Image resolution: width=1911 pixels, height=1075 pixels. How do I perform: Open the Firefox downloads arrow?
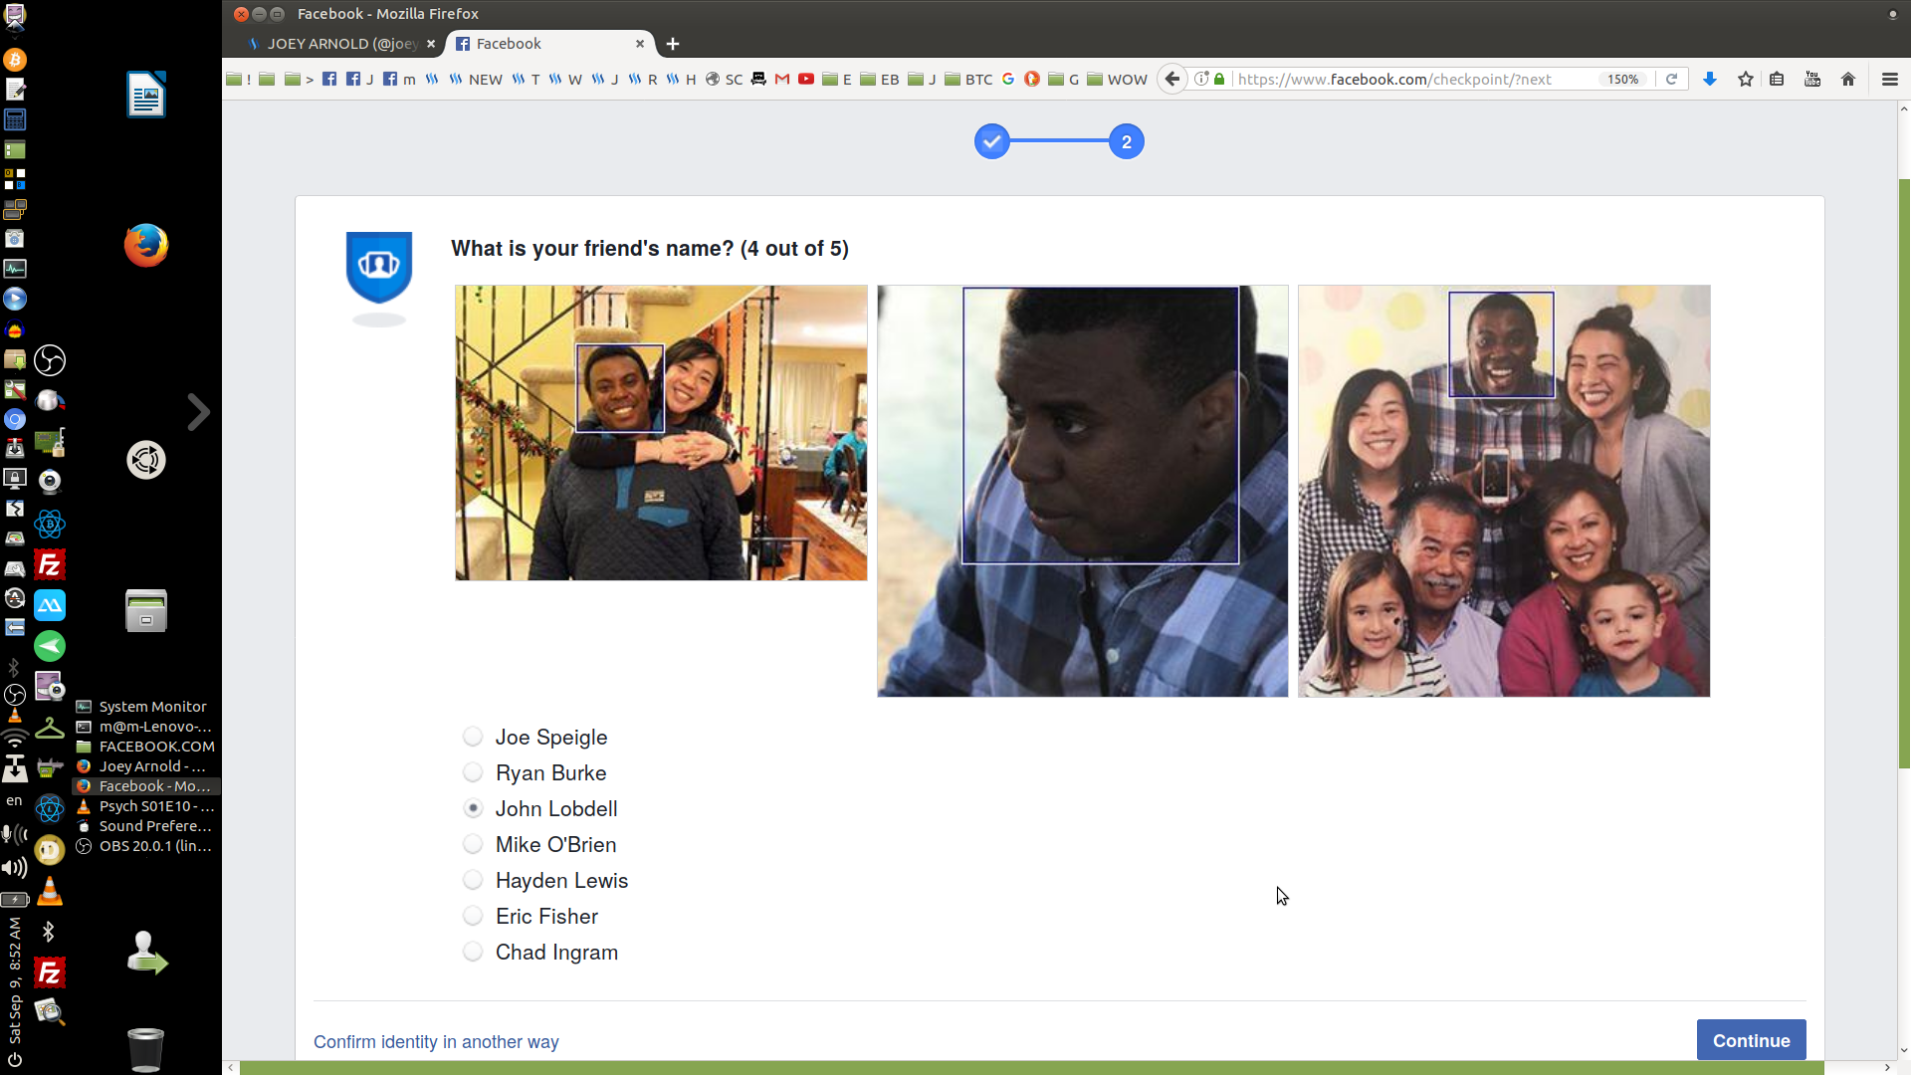click(x=1710, y=79)
